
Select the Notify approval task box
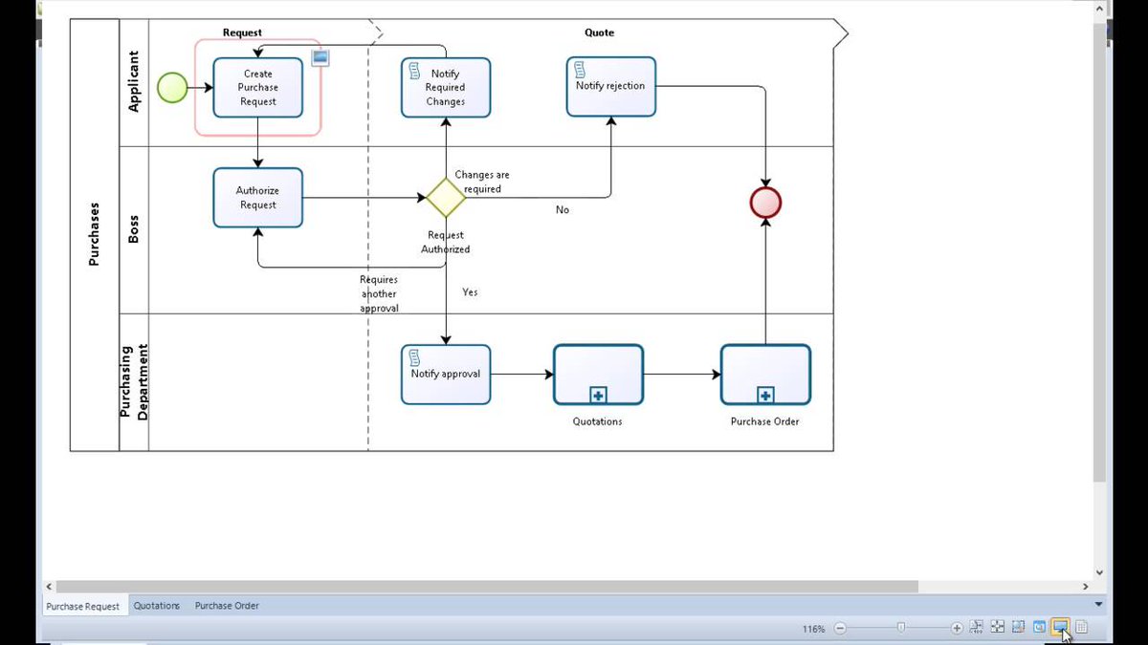coord(446,375)
